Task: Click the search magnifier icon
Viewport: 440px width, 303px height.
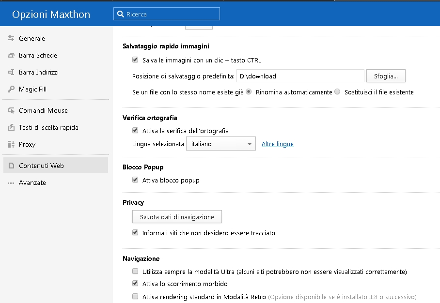Action: click(x=120, y=14)
